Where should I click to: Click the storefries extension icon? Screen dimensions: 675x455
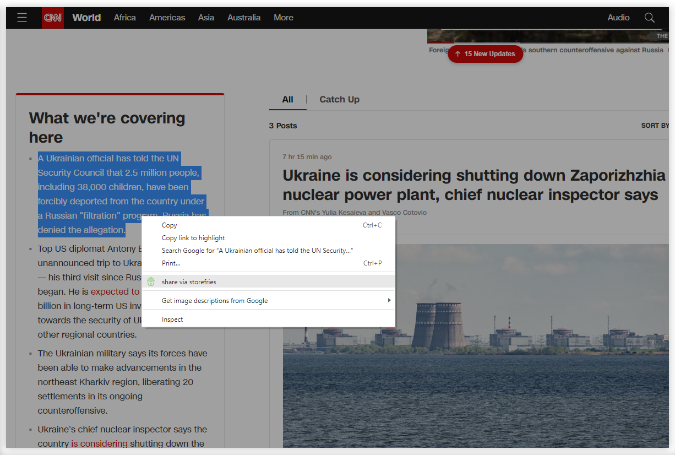click(151, 281)
